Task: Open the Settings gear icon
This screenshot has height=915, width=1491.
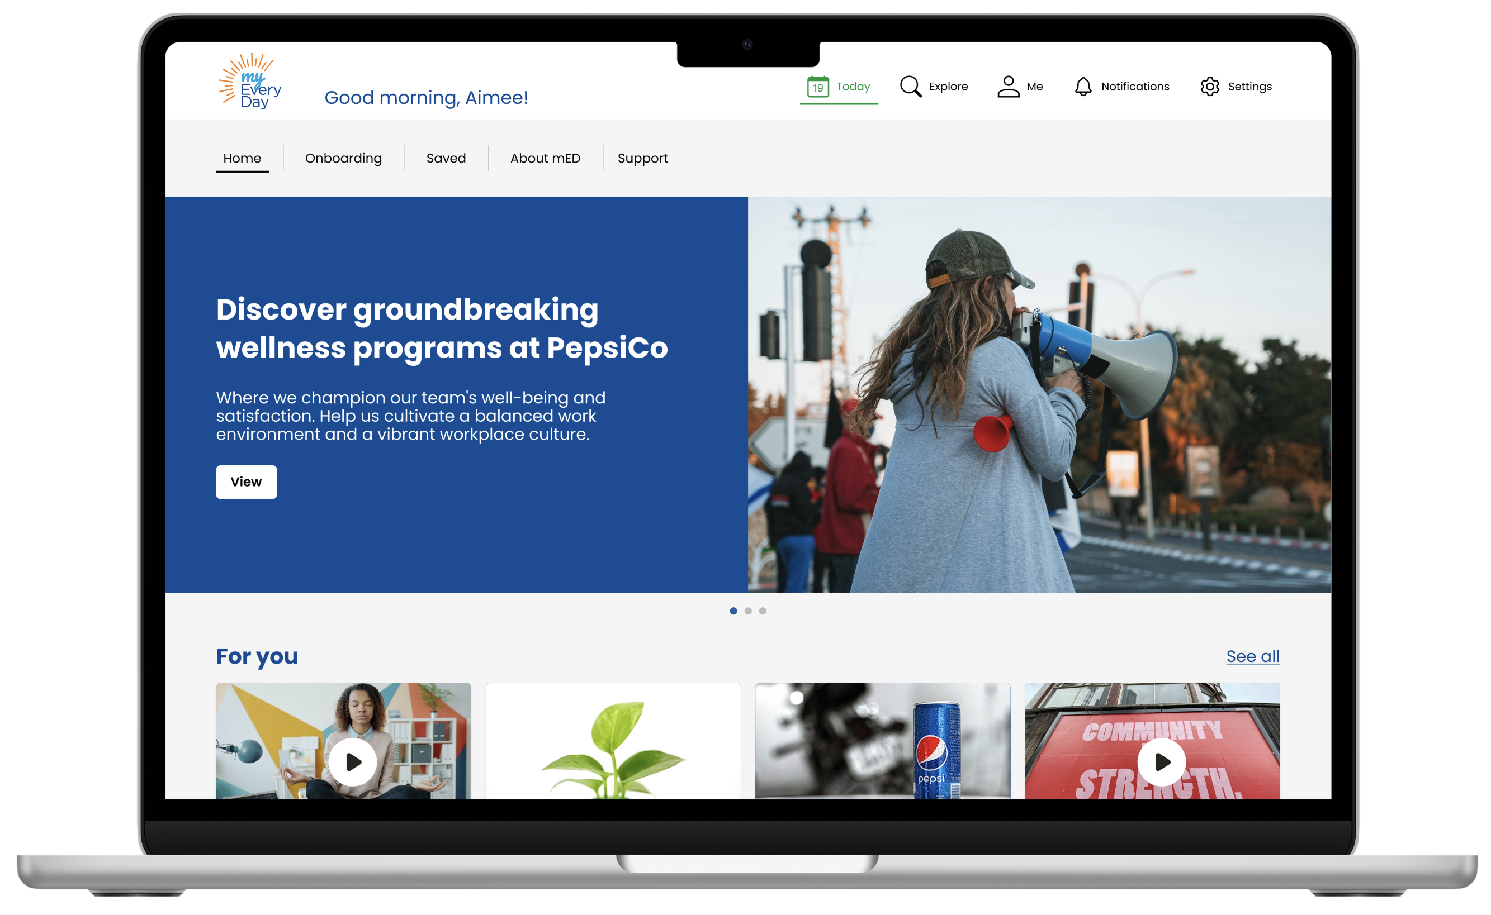Action: (1209, 87)
